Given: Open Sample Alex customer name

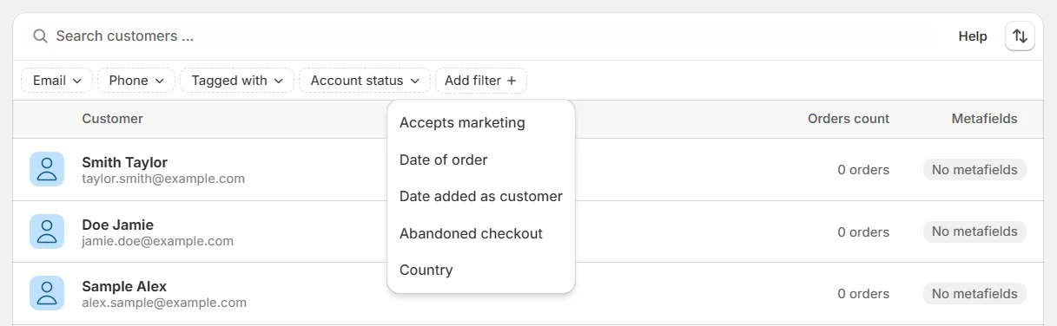Looking at the screenshot, I should click(x=124, y=286).
